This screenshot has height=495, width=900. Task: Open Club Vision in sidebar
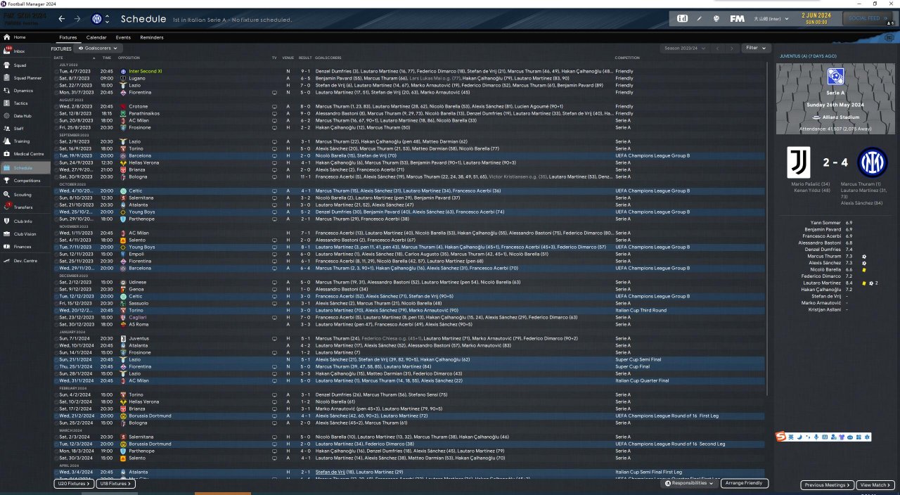(25, 234)
